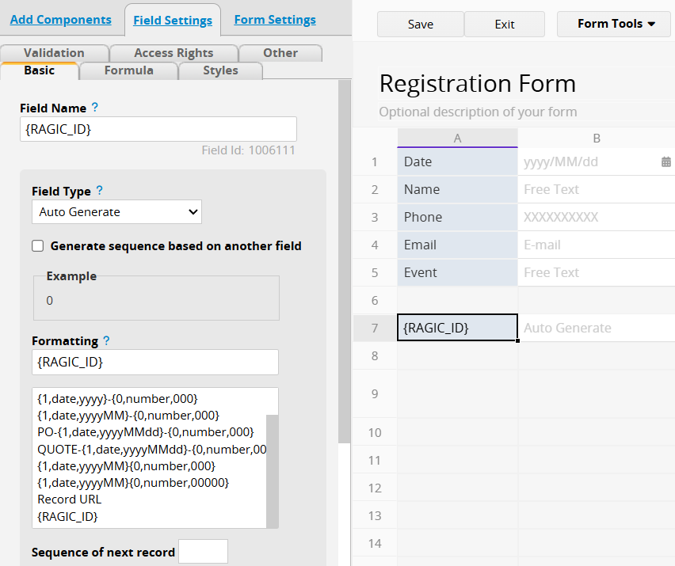Select row number 7 header

point(375,329)
